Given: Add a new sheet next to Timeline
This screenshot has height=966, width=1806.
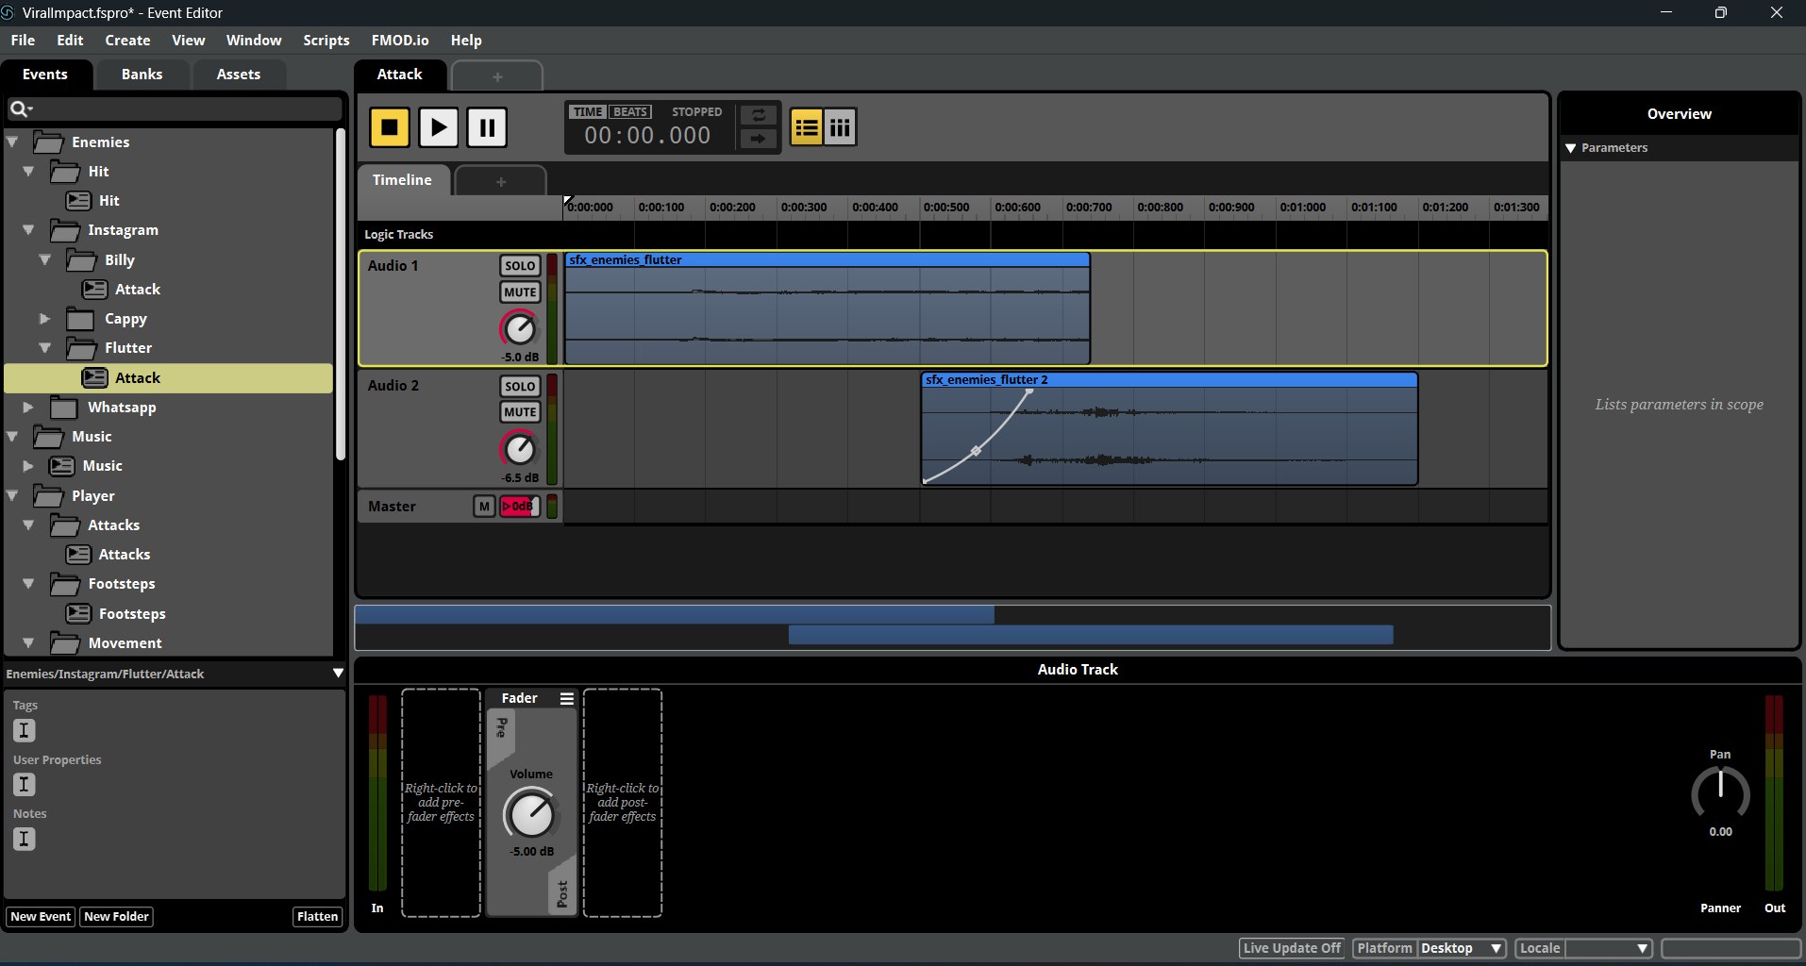Looking at the screenshot, I should click(x=500, y=181).
